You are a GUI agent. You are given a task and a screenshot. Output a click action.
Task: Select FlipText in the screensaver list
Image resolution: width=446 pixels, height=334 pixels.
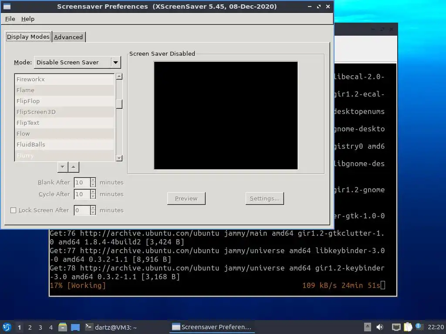click(x=64, y=123)
